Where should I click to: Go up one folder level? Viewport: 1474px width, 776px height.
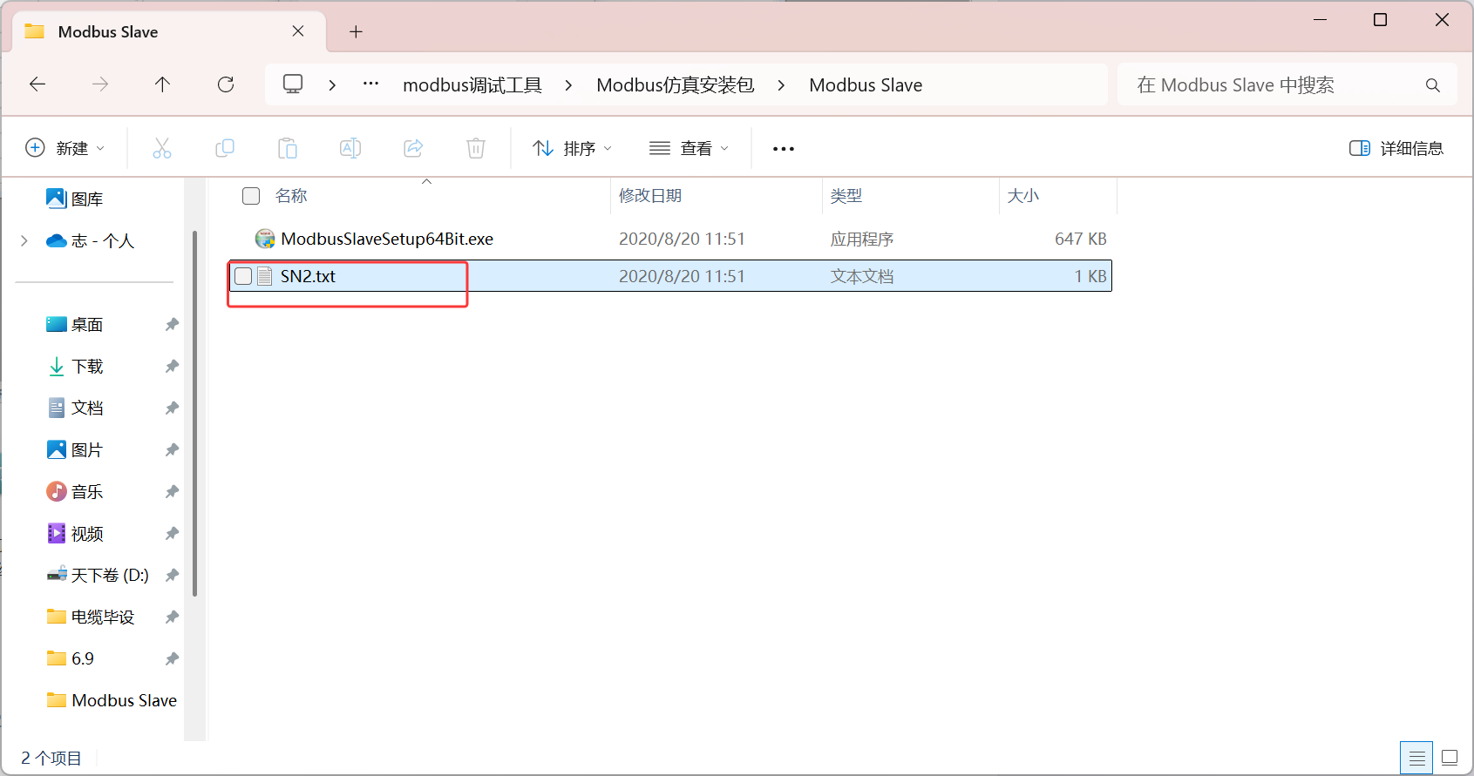click(162, 84)
